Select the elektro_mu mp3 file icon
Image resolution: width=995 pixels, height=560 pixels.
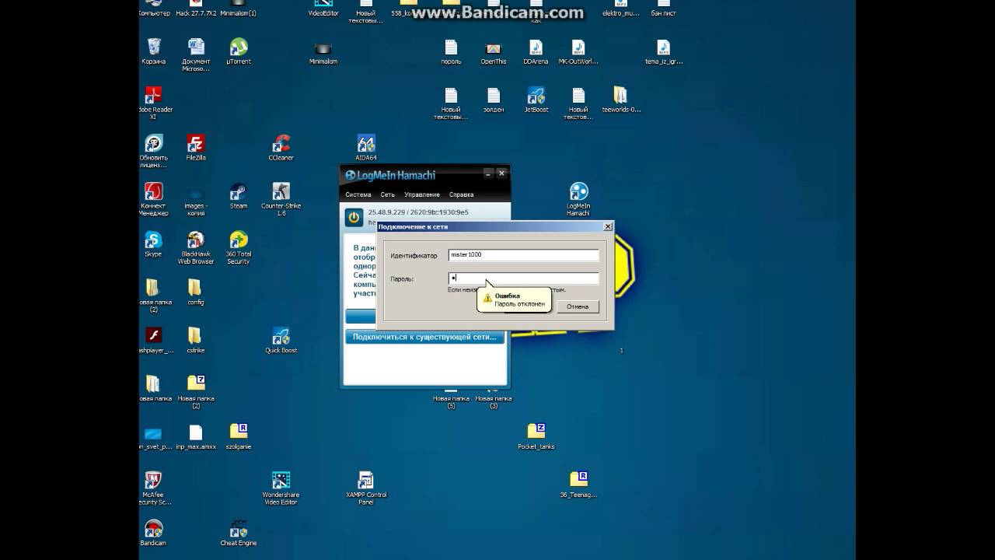620,9
